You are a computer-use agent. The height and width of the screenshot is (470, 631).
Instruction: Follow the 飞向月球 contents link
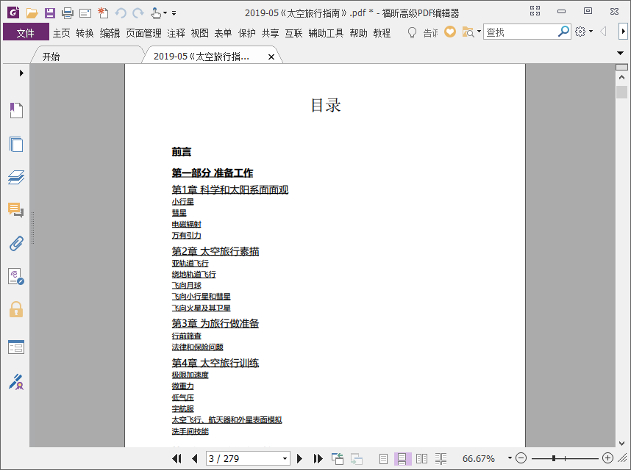click(x=186, y=285)
